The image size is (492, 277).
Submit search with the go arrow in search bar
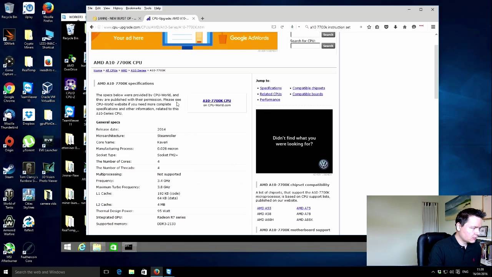click(361, 27)
